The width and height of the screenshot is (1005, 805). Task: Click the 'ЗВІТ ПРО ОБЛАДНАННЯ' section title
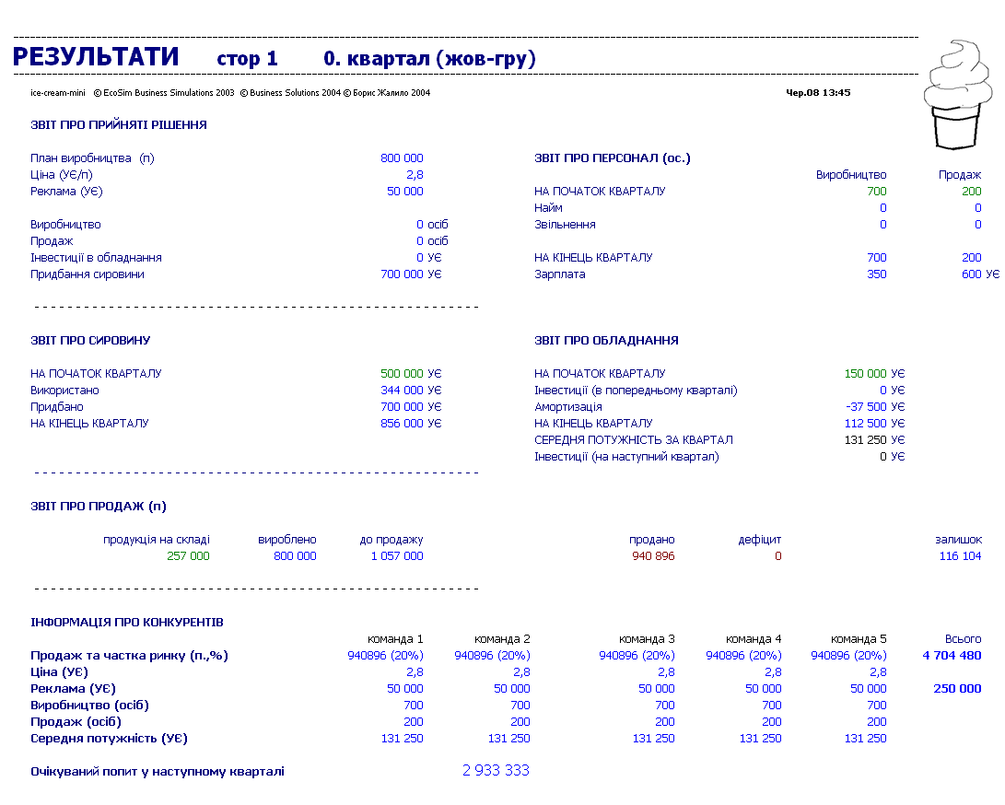[x=606, y=341]
